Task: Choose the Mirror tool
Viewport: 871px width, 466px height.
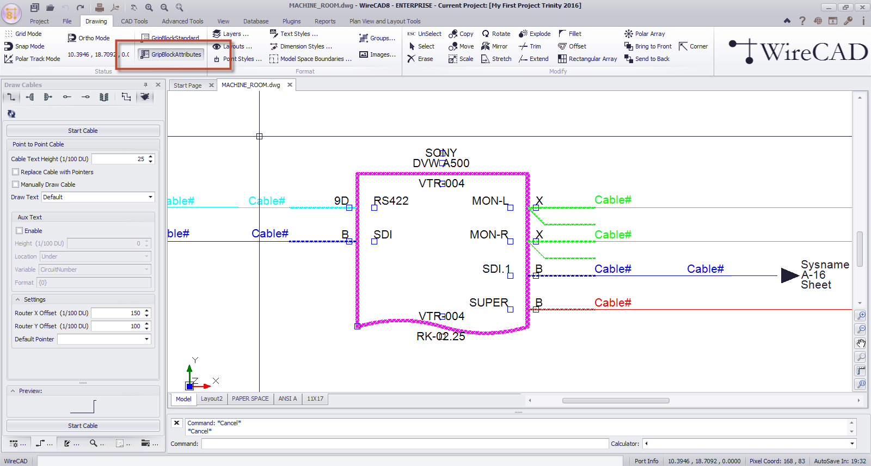Action: point(494,46)
